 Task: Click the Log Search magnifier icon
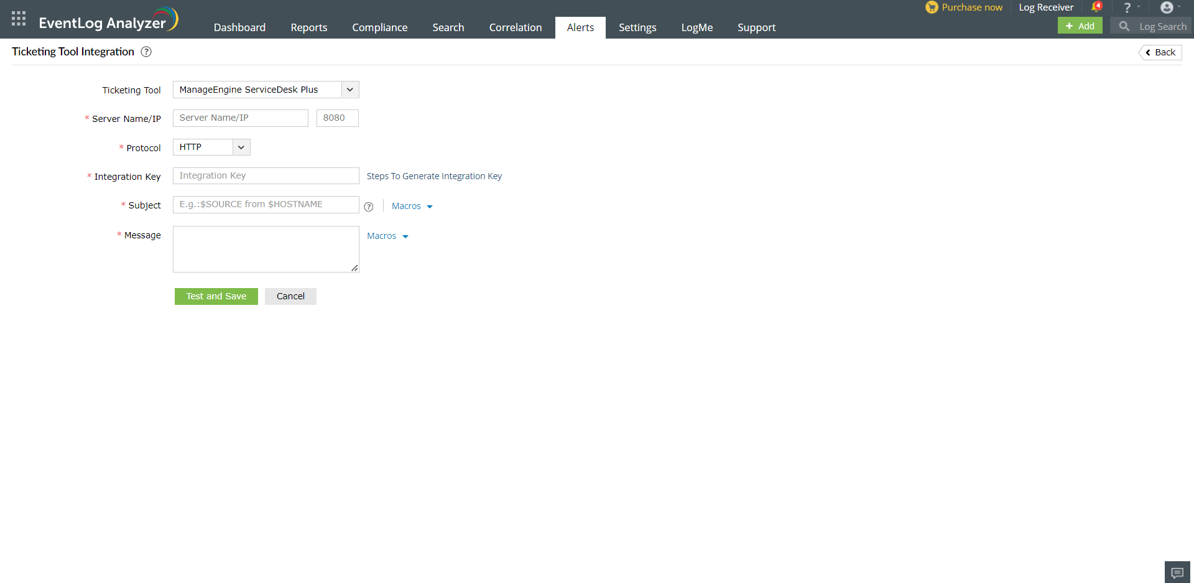(1124, 26)
